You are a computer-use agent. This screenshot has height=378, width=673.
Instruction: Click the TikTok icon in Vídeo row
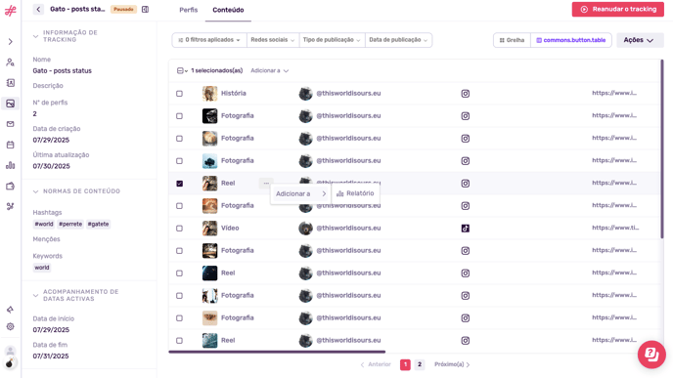pos(466,229)
